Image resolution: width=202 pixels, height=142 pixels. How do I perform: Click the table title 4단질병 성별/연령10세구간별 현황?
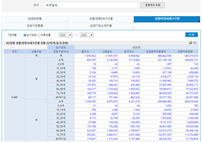click(26, 43)
